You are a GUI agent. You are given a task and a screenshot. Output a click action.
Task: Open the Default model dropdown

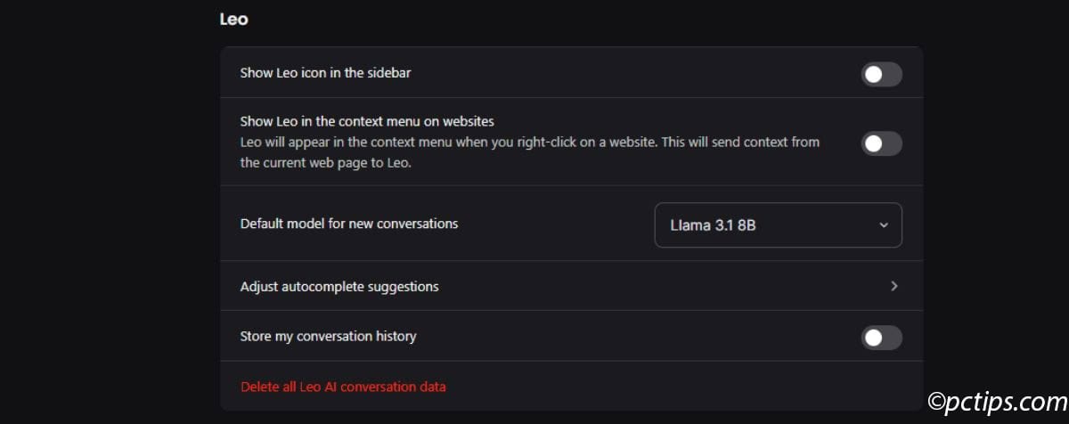[778, 225]
